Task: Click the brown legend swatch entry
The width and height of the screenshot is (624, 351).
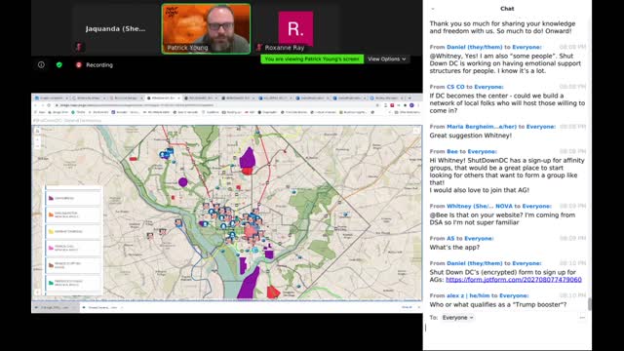Action: (73, 264)
